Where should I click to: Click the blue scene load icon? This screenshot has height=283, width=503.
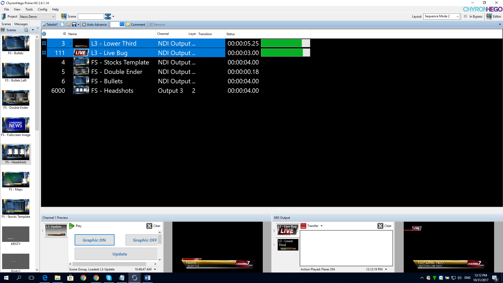(108, 17)
